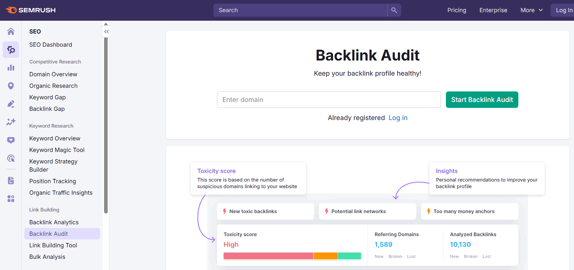Click the 1,589 referring domains value
574x270 pixels.
(384, 245)
